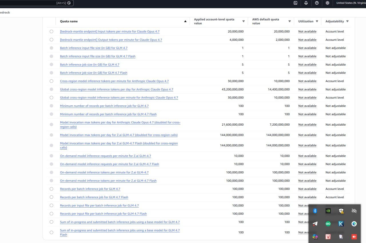Click the white document tray icon
366x243 pixels.
341,237
